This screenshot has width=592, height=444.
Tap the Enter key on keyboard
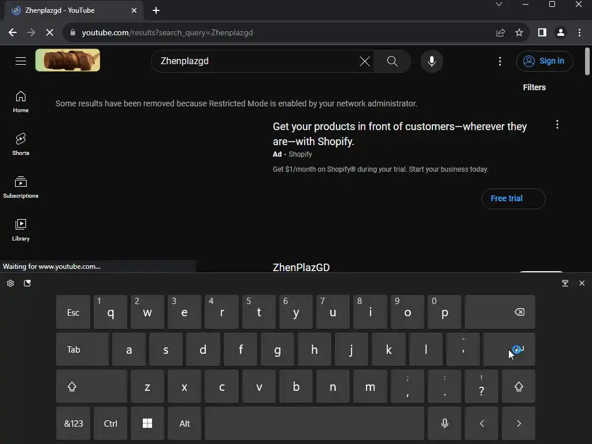click(509, 349)
